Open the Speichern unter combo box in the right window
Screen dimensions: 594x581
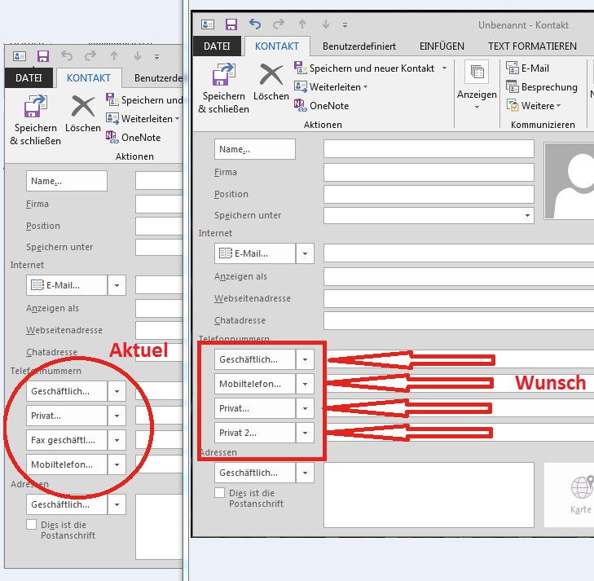pyautogui.click(x=526, y=216)
